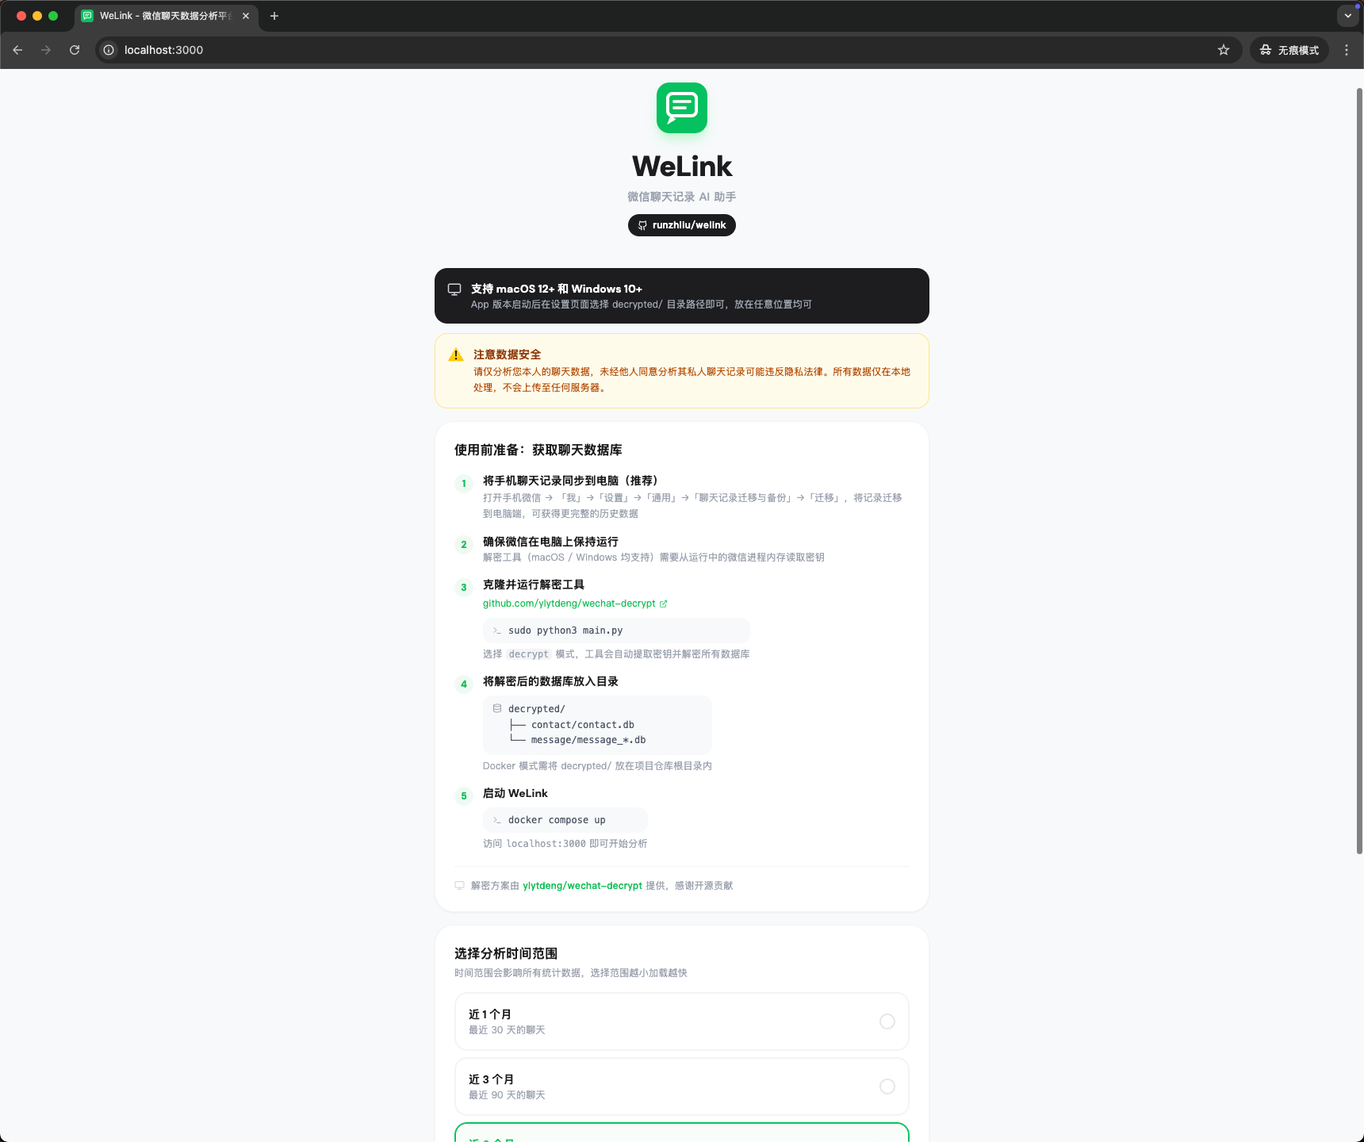Click the monitor icon in the macOS support banner
This screenshot has height=1142, width=1364.
coord(454,289)
